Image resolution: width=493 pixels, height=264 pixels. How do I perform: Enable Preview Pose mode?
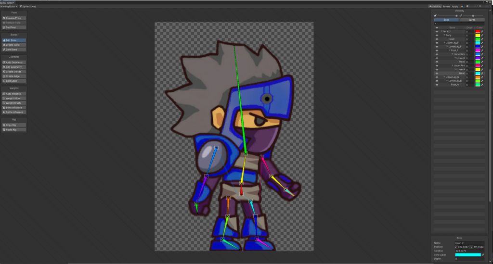[13, 18]
